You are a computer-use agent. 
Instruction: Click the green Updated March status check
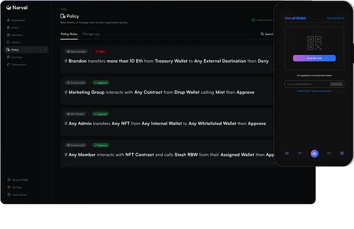(253, 20)
